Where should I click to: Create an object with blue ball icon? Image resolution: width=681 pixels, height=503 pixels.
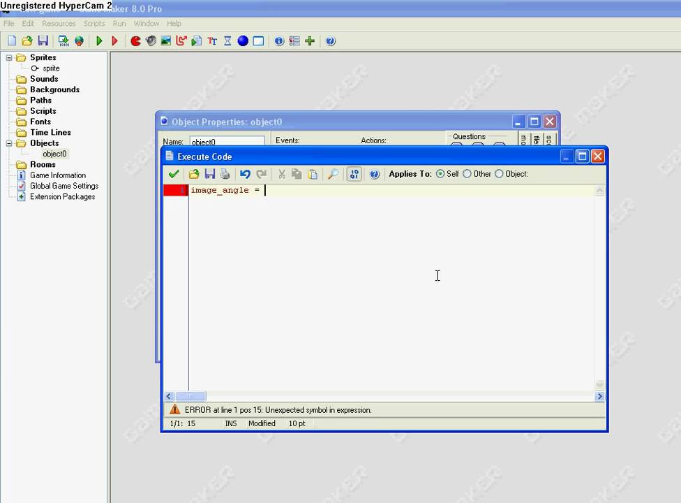tap(243, 41)
